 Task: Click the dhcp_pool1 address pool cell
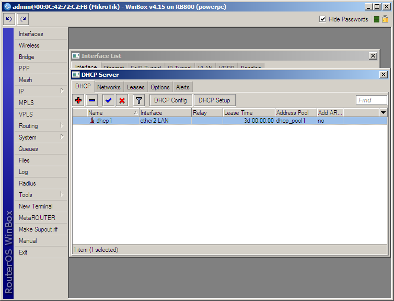click(296, 121)
